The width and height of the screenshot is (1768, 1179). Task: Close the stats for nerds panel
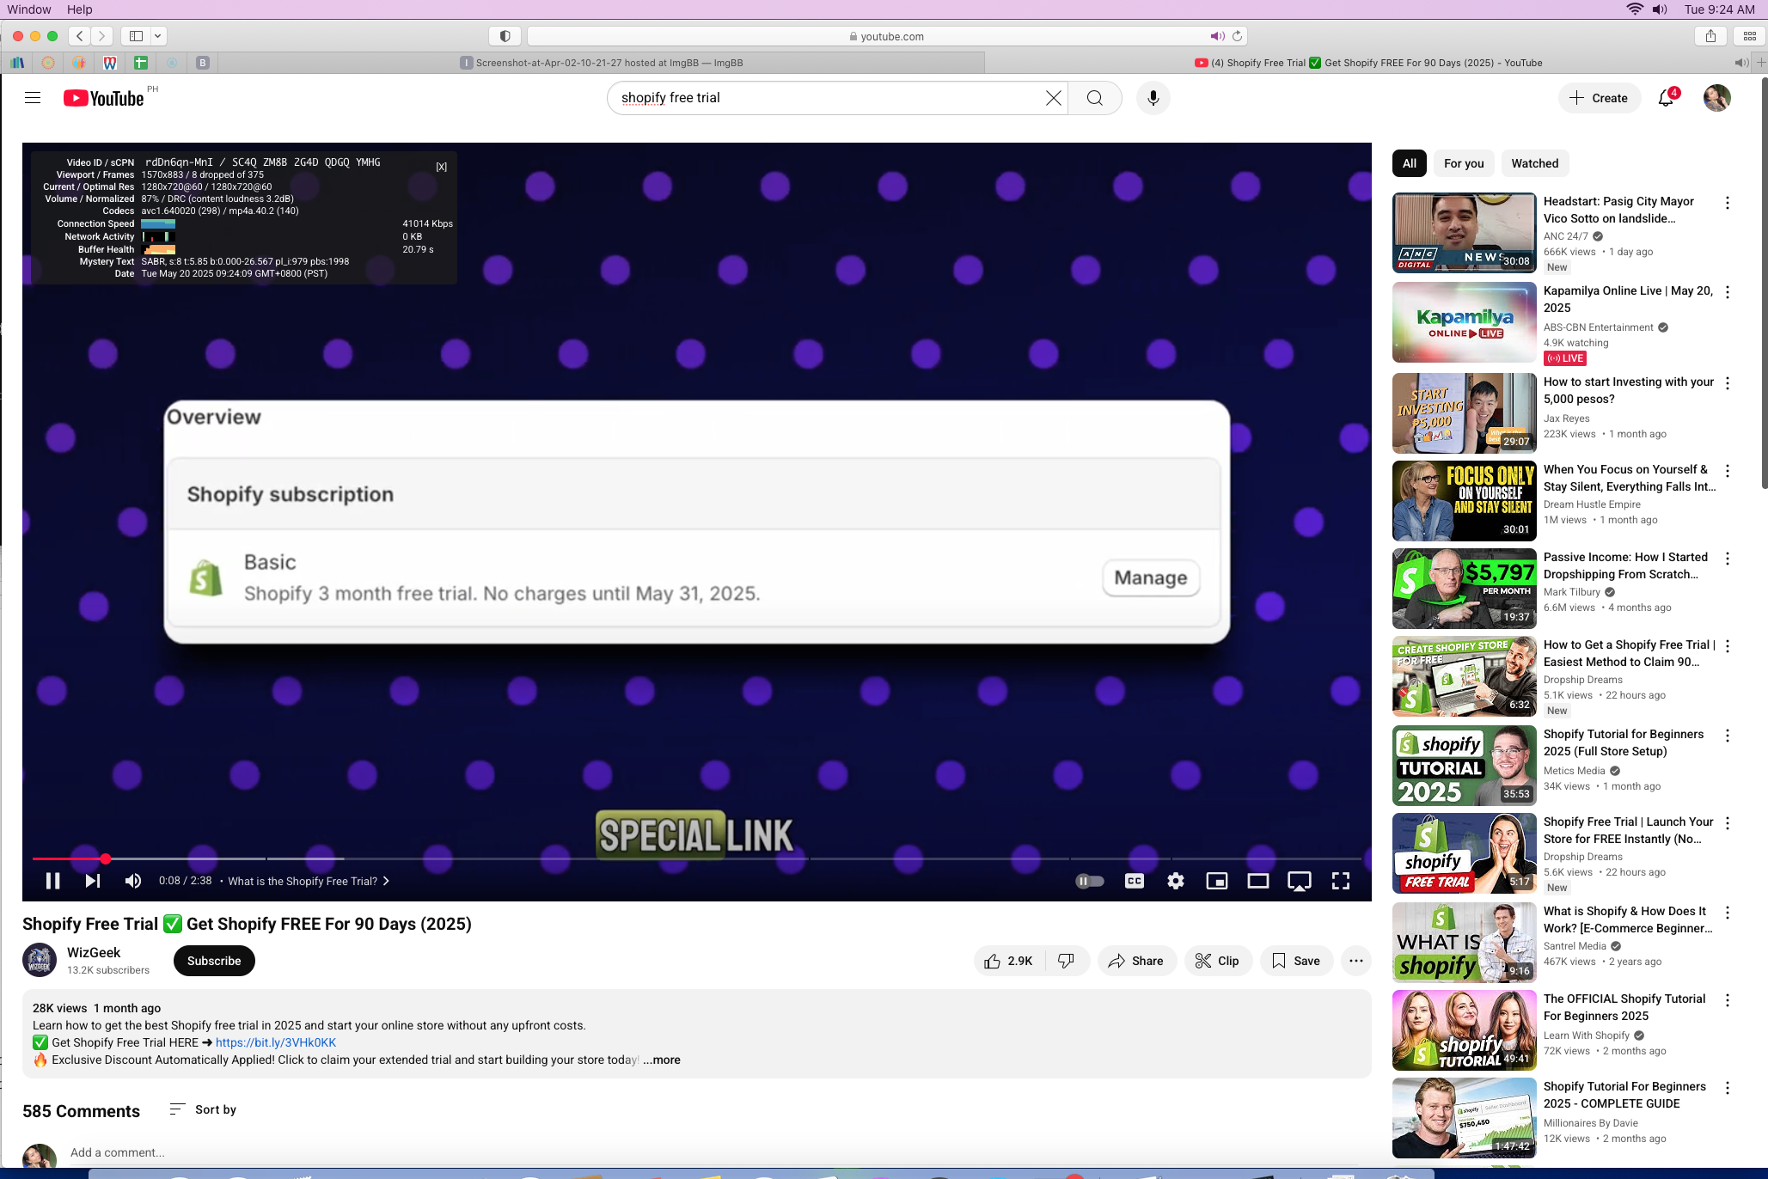[441, 167]
